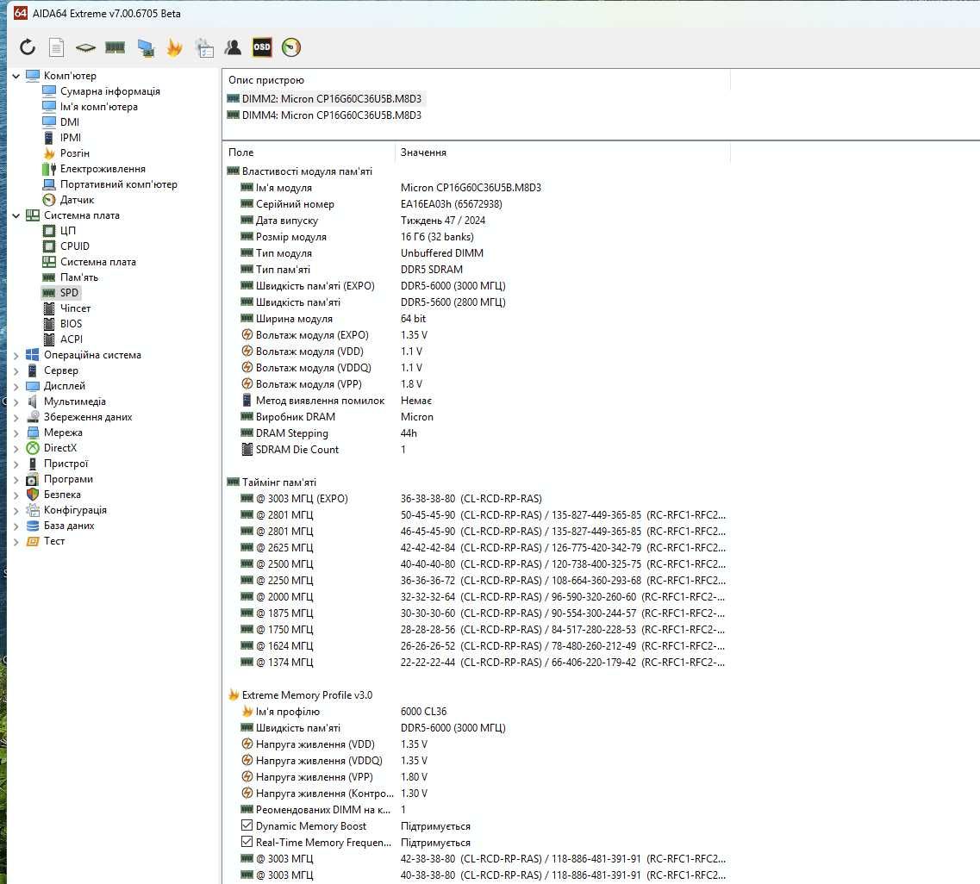Expand the Мультимедіа node
Screen dimensions: 980x884
(x=16, y=402)
